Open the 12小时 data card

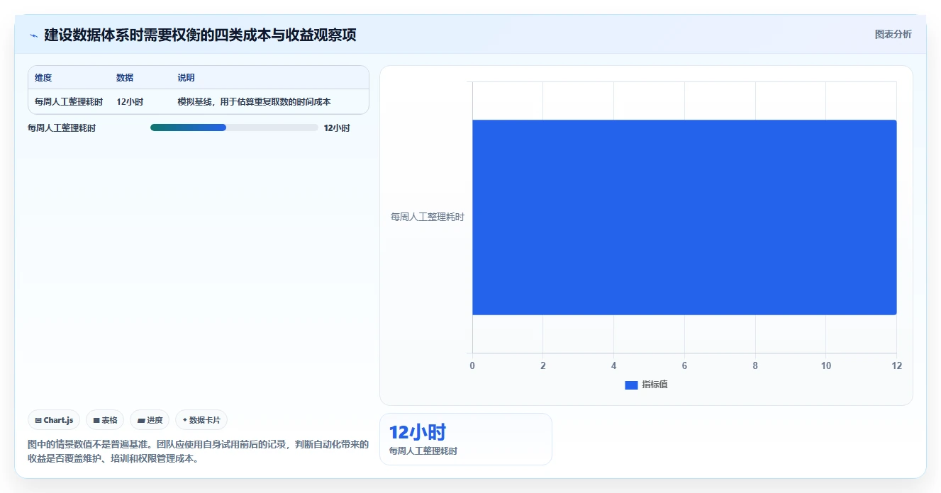coord(466,439)
